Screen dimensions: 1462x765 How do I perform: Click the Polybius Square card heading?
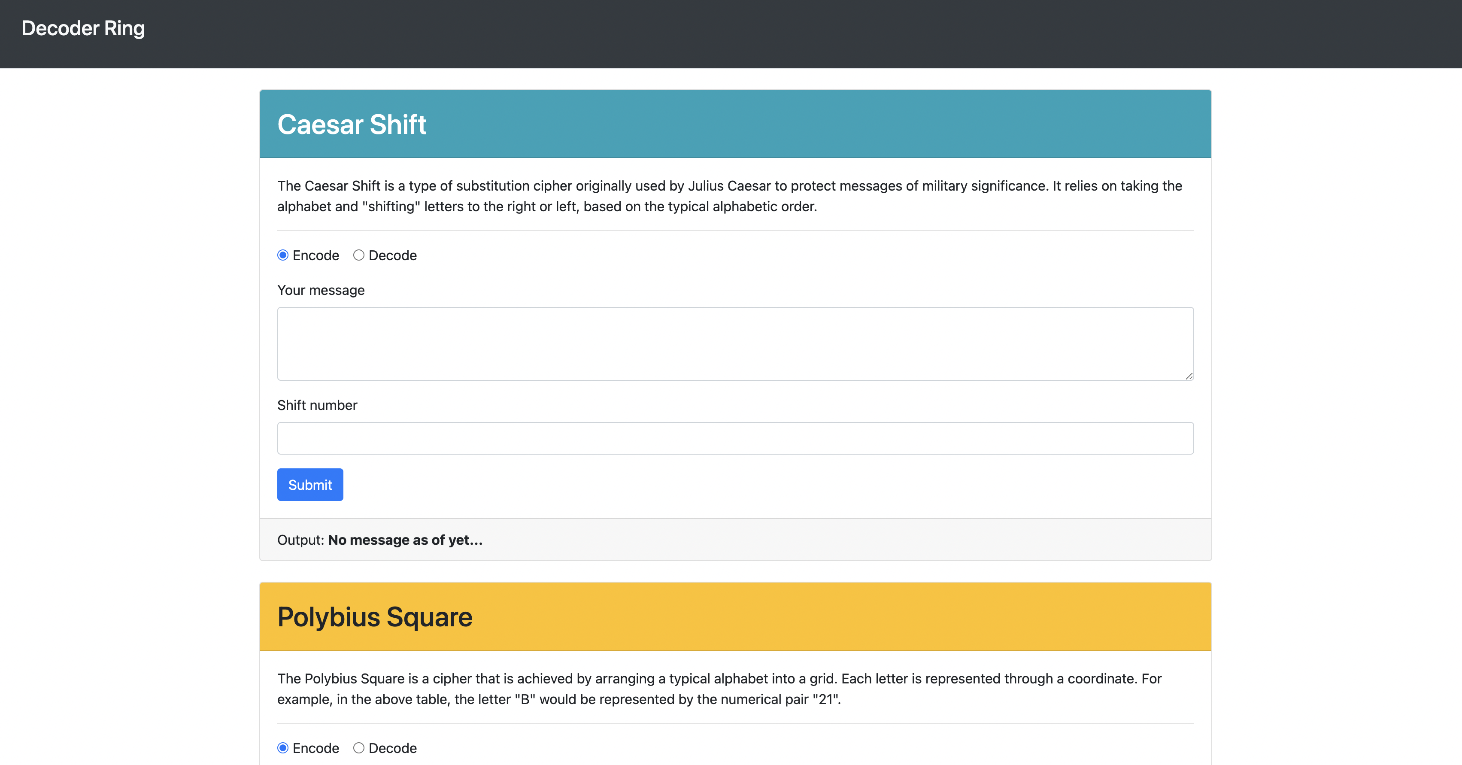pyautogui.click(x=375, y=617)
